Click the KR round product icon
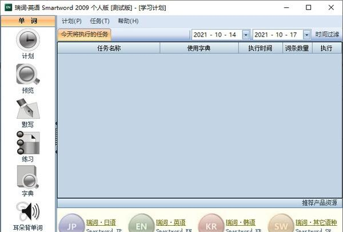Viewport: 343px width, 232px height. tap(211, 223)
